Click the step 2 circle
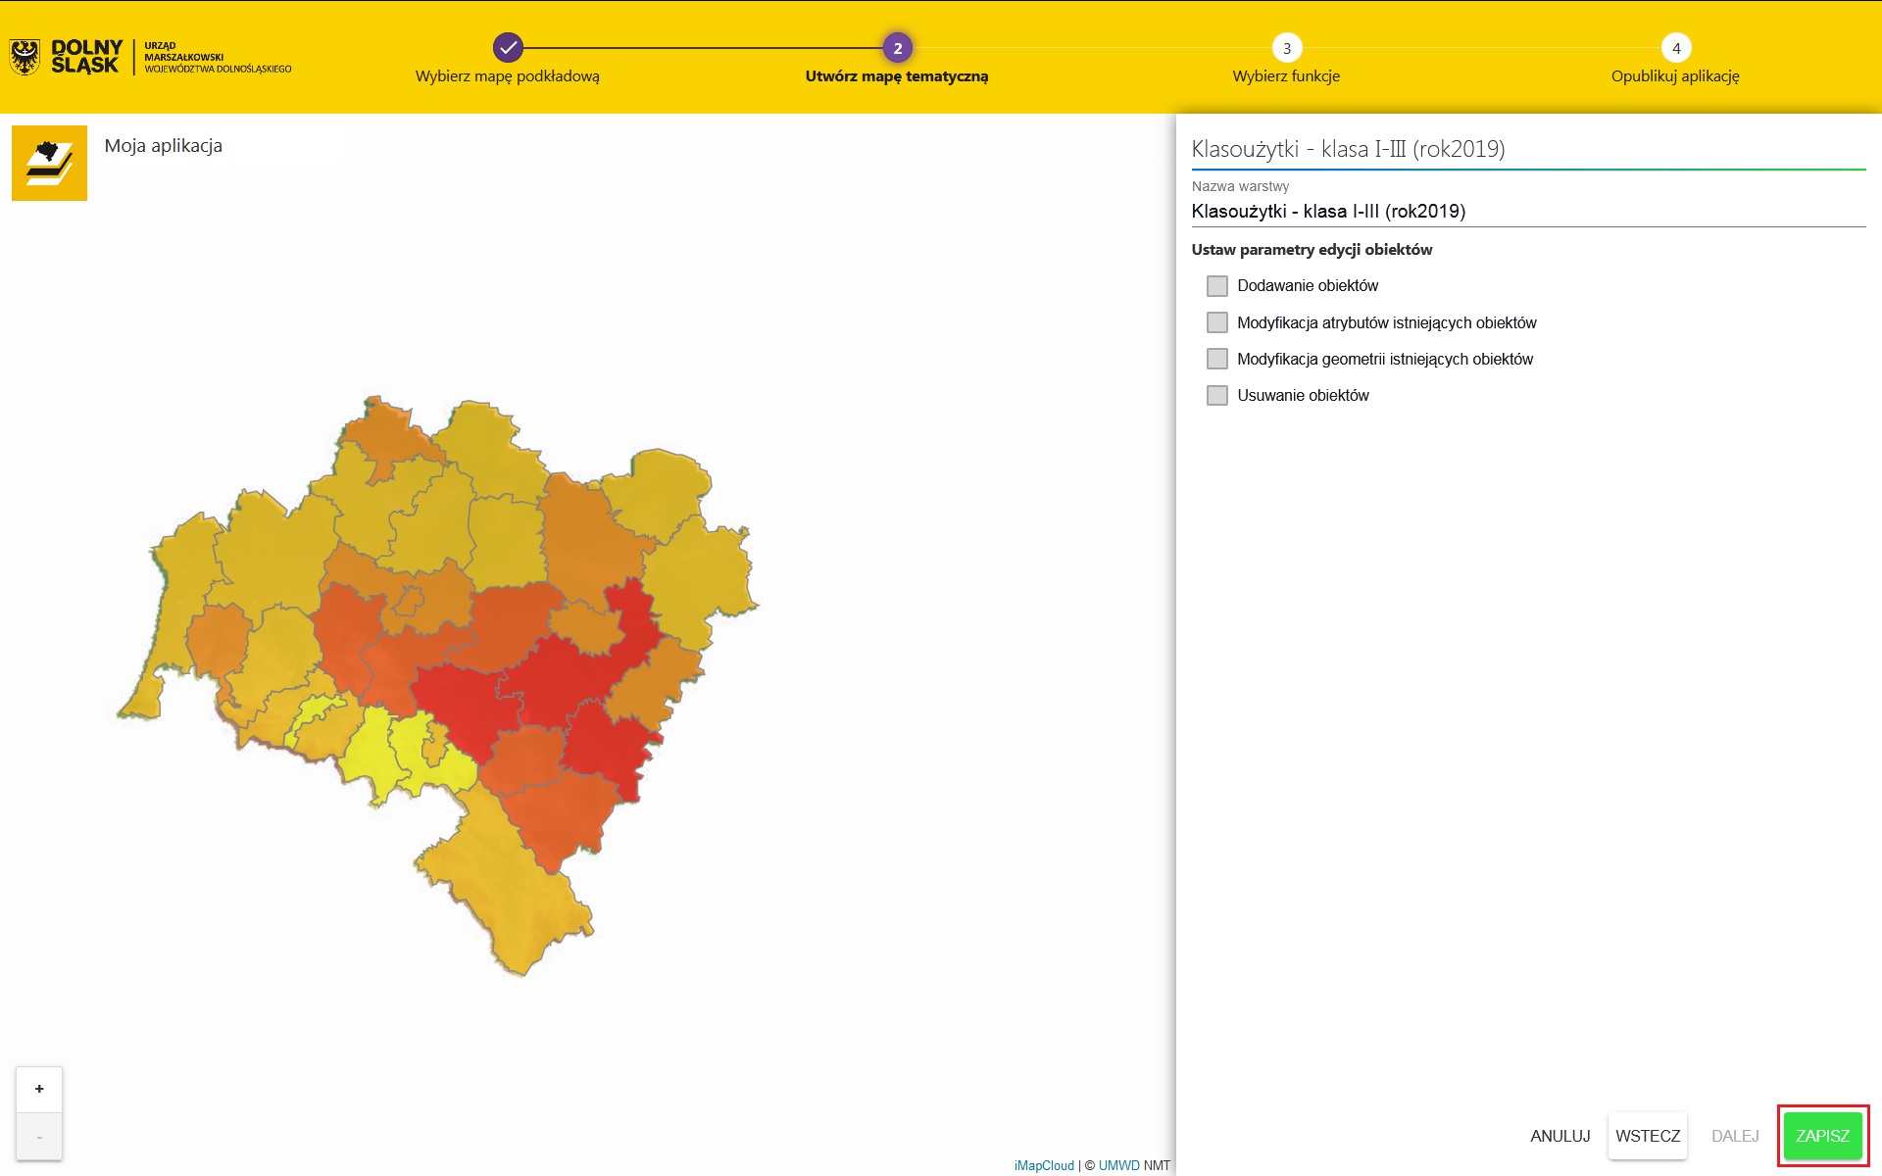The width and height of the screenshot is (1882, 1176). tap(897, 48)
